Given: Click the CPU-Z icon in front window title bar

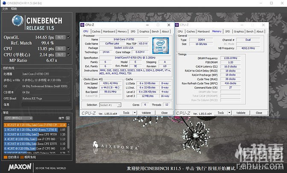Looking at the screenshot, I should pos(82,25).
